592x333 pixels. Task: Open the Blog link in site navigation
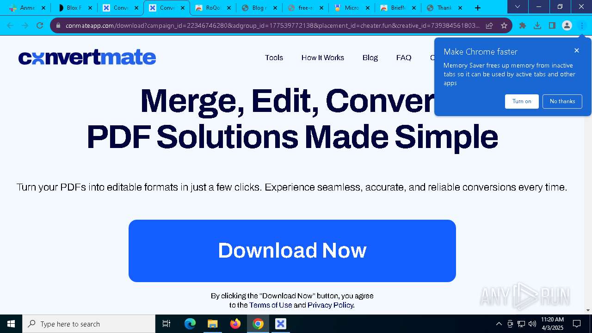pyautogui.click(x=370, y=58)
